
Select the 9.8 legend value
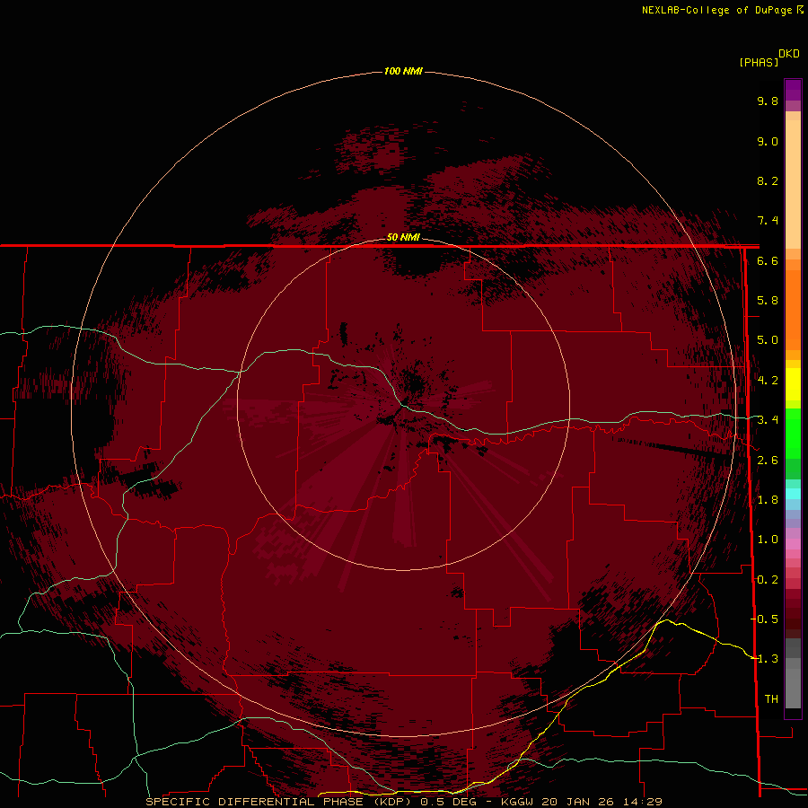(x=768, y=101)
